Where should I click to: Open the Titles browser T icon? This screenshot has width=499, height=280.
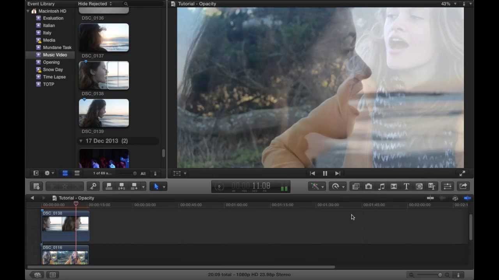tap(406, 187)
